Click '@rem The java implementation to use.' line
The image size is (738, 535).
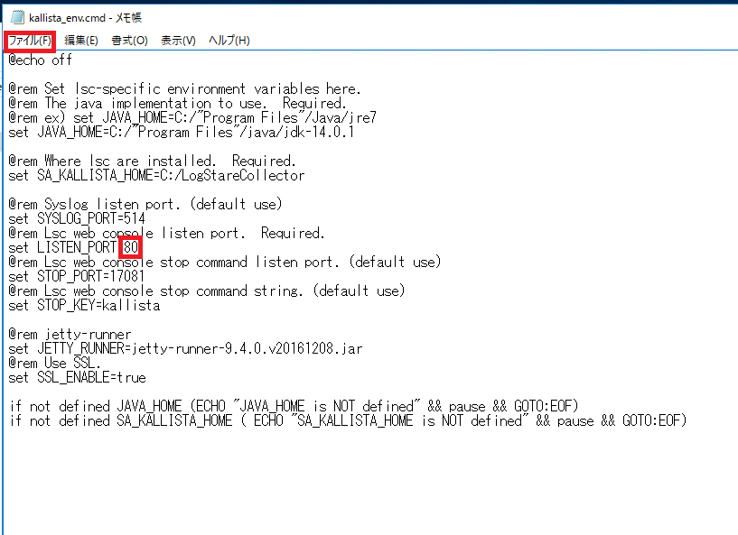click(178, 104)
